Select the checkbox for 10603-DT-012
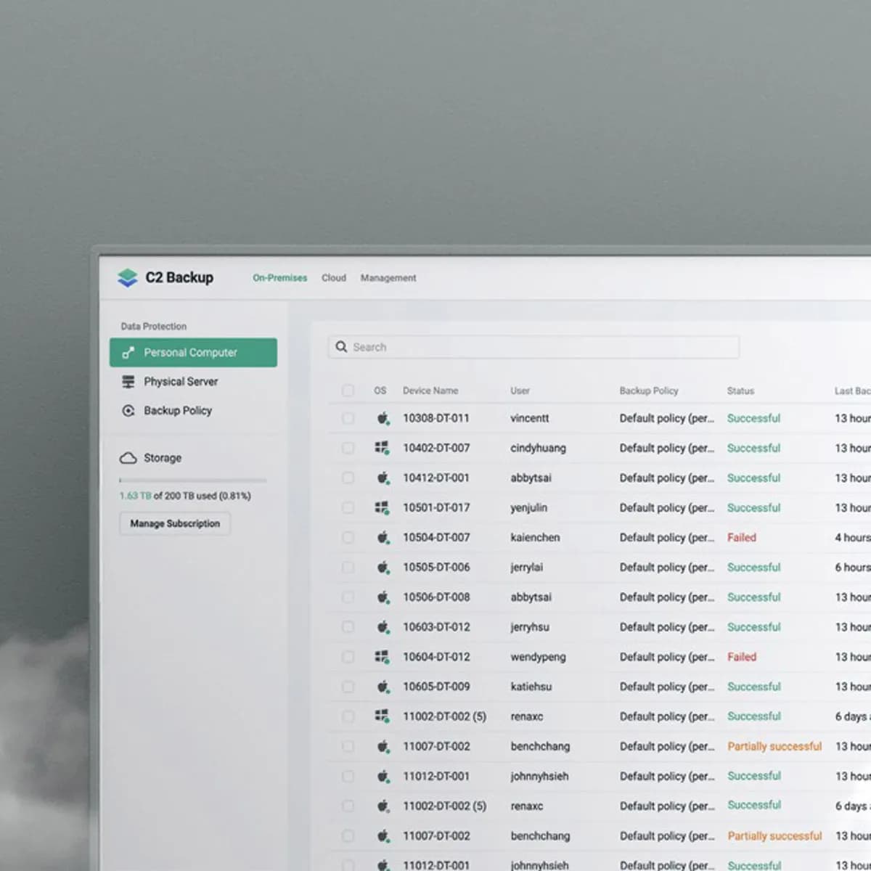This screenshot has height=871, width=871. 348,626
